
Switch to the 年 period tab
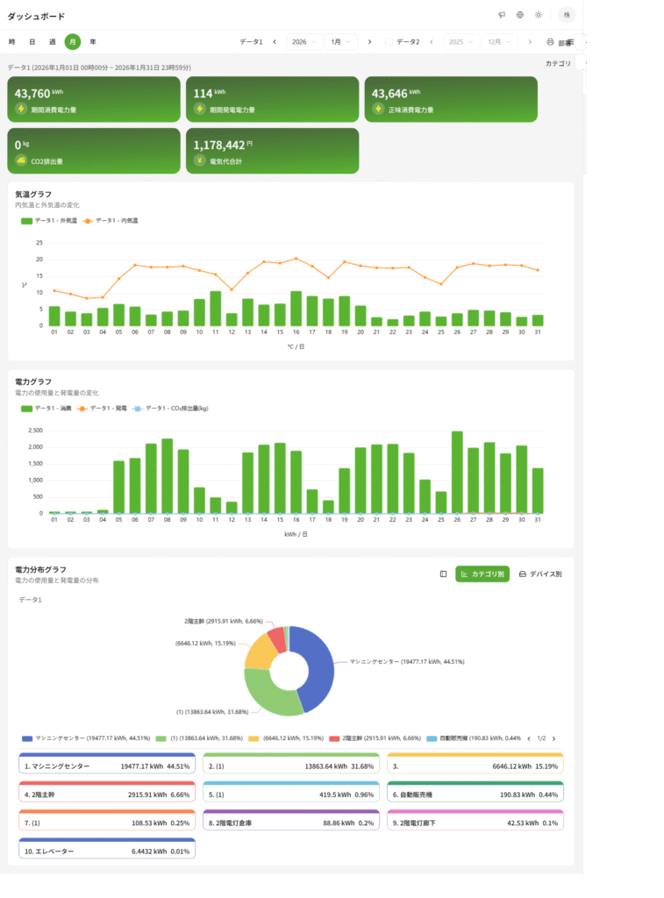click(93, 42)
